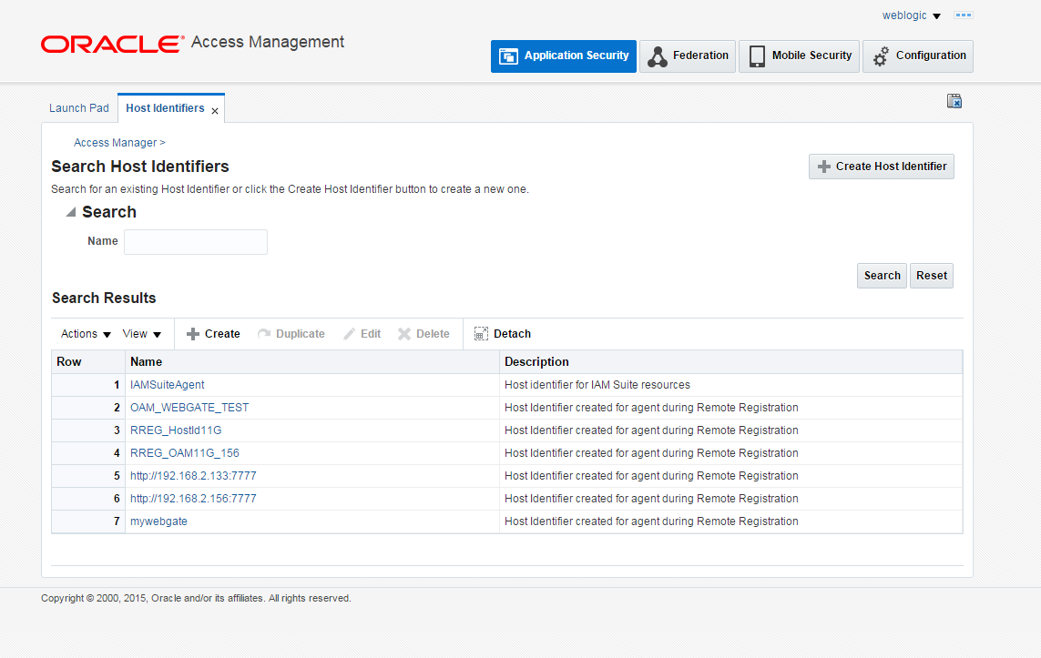
Task: Close the Host Identifiers tab
Action: point(214,108)
